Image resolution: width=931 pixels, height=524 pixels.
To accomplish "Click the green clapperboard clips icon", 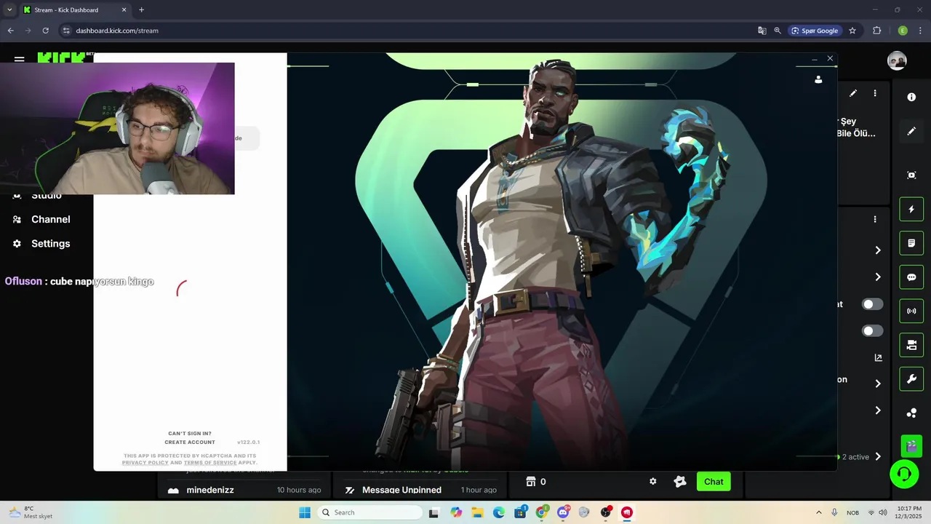I will [911, 445].
